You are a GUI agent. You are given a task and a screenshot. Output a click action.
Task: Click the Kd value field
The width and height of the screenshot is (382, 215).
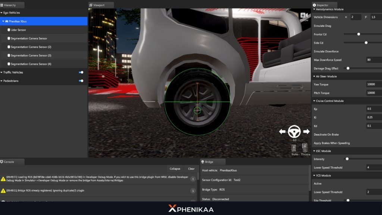[374, 126]
